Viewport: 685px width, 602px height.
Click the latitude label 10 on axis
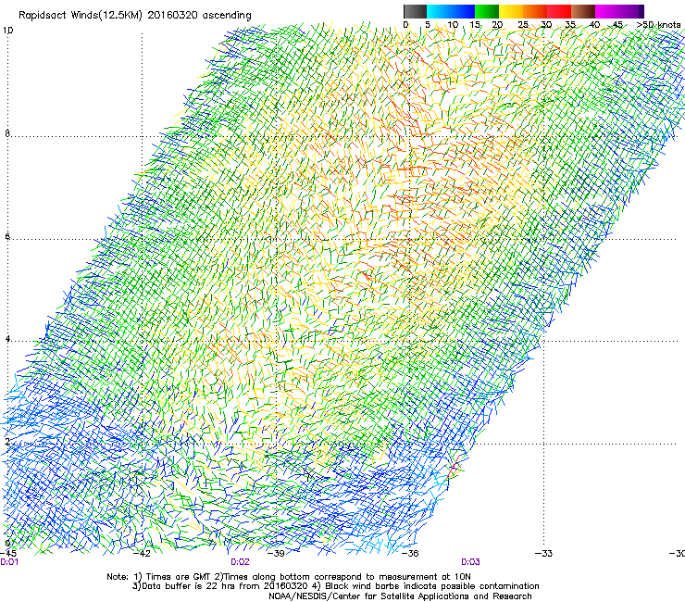[7, 31]
